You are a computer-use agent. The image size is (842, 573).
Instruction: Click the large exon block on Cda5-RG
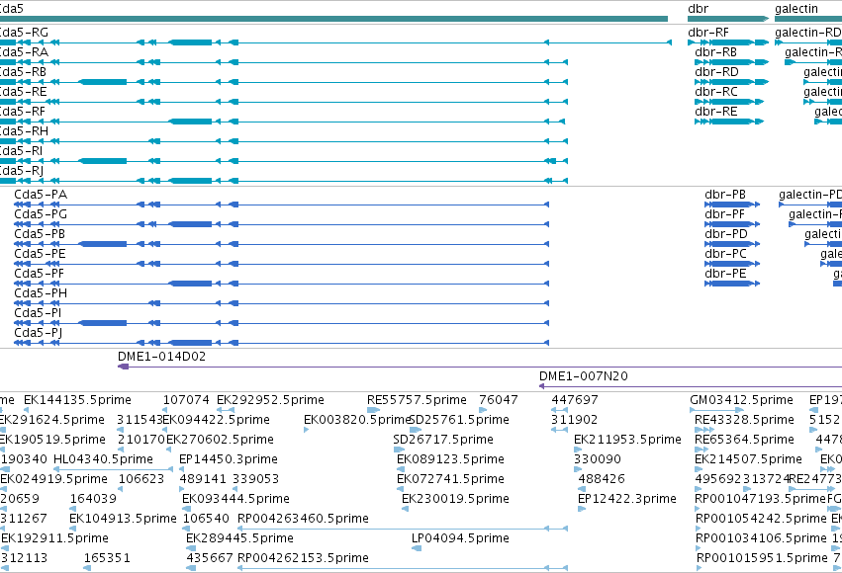(191, 42)
